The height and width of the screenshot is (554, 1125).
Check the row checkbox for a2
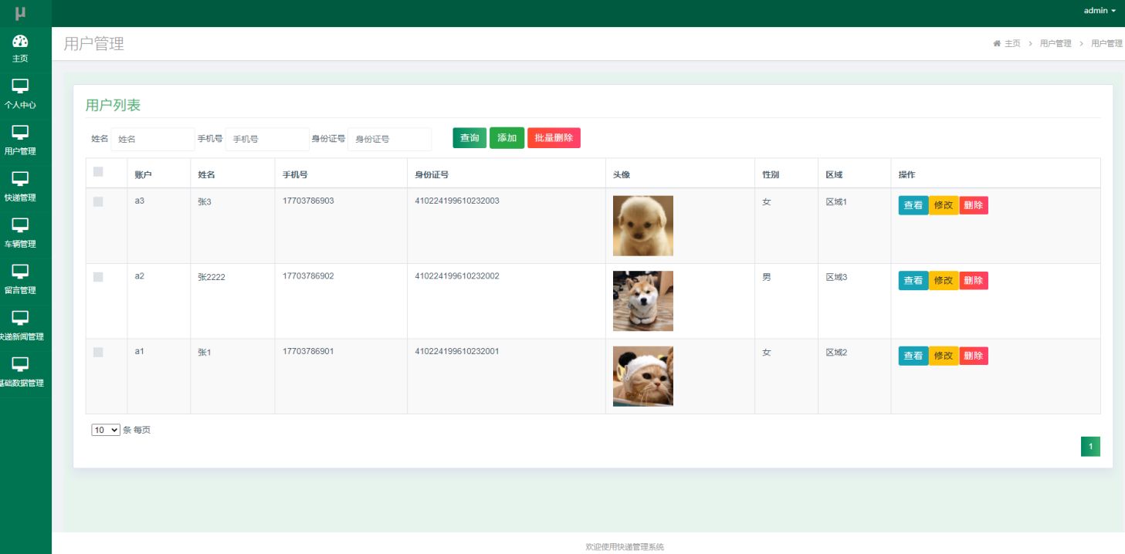pyautogui.click(x=98, y=277)
